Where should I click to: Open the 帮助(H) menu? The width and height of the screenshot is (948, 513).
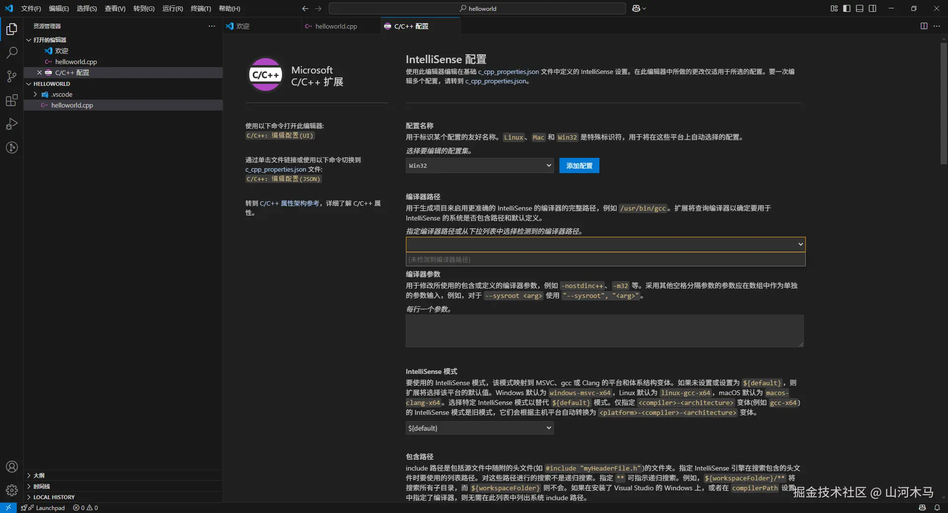coord(230,8)
